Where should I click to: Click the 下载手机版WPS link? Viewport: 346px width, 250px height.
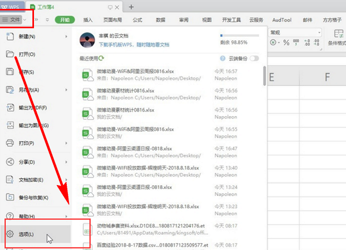(134, 44)
